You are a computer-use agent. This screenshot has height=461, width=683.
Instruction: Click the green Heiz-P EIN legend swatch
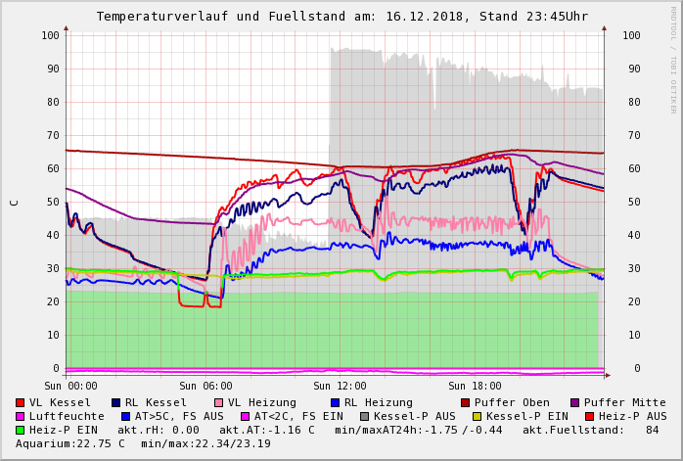[x=21, y=430]
